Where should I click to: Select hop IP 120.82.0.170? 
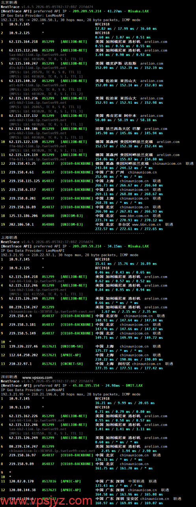(x=21, y=481)
